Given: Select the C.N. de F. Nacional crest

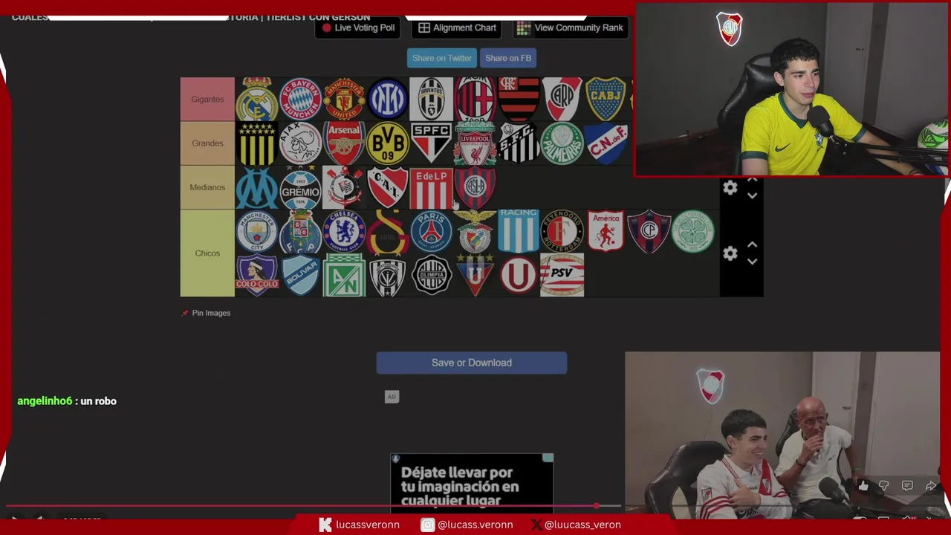Looking at the screenshot, I should pos(606,143).
